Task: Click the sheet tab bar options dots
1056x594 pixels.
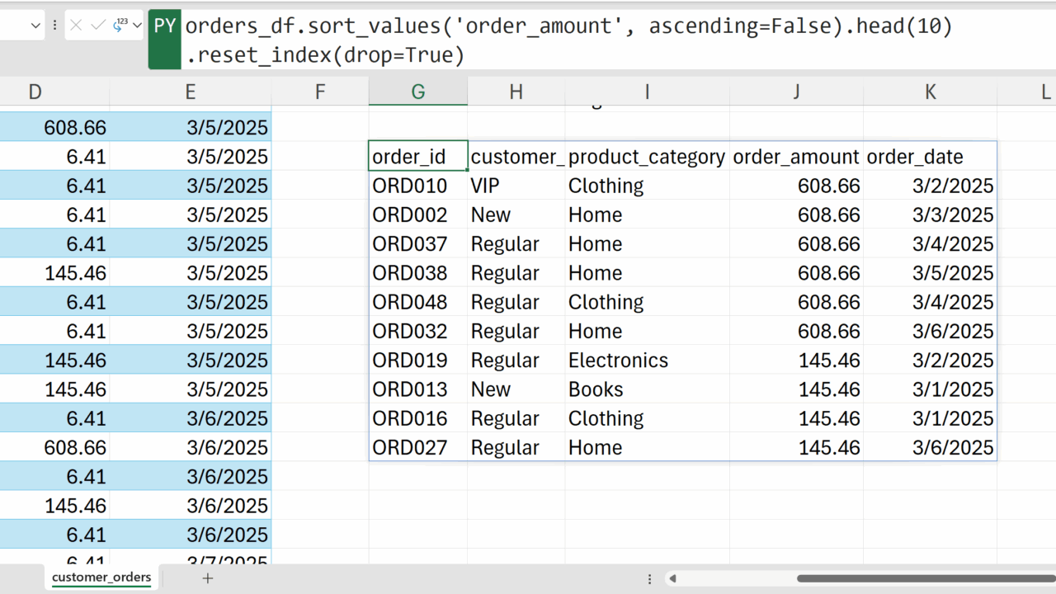Action: click(650, 579)
